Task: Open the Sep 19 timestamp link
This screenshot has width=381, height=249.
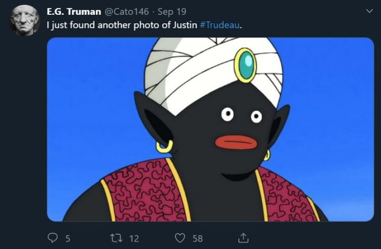Action: pyautogui.click(x=172, y=12)
